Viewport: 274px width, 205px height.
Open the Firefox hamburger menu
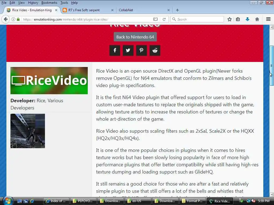coord(268,19)
